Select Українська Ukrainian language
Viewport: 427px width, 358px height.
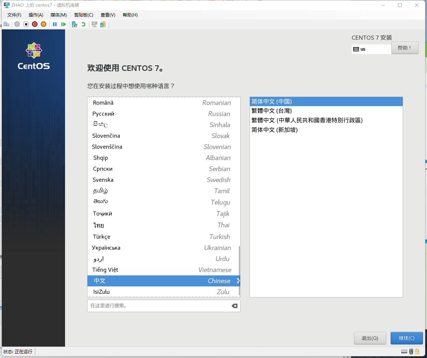[x=163, y=248]
